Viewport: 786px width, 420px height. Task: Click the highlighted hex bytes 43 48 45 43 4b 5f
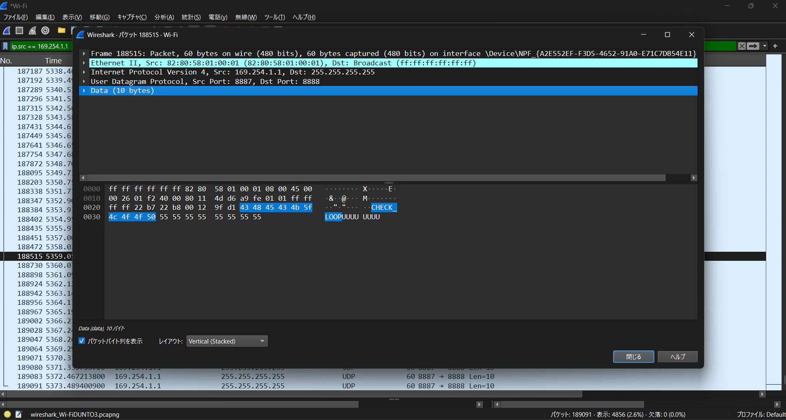(x=276, y=207)
